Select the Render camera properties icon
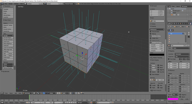Image resolution: width=192 pixels, height=104 pixels. tap(173, 24)
